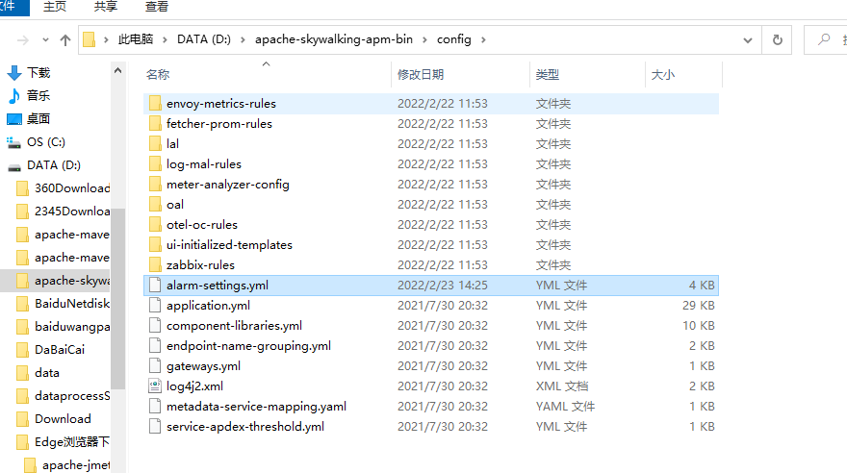
Task: Click the search box magnifier
Action: 824,39
